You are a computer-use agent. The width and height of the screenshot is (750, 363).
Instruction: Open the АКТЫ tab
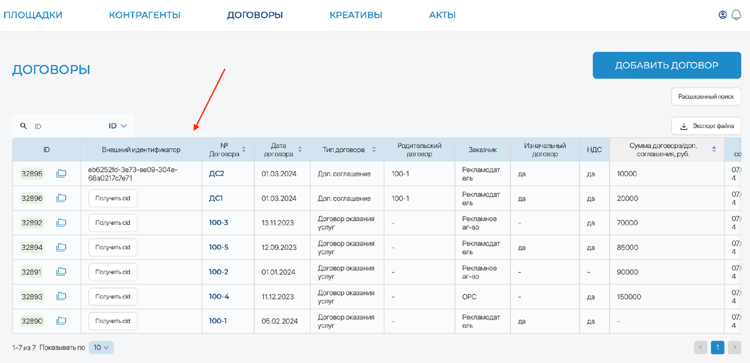(x=442, y=15)
